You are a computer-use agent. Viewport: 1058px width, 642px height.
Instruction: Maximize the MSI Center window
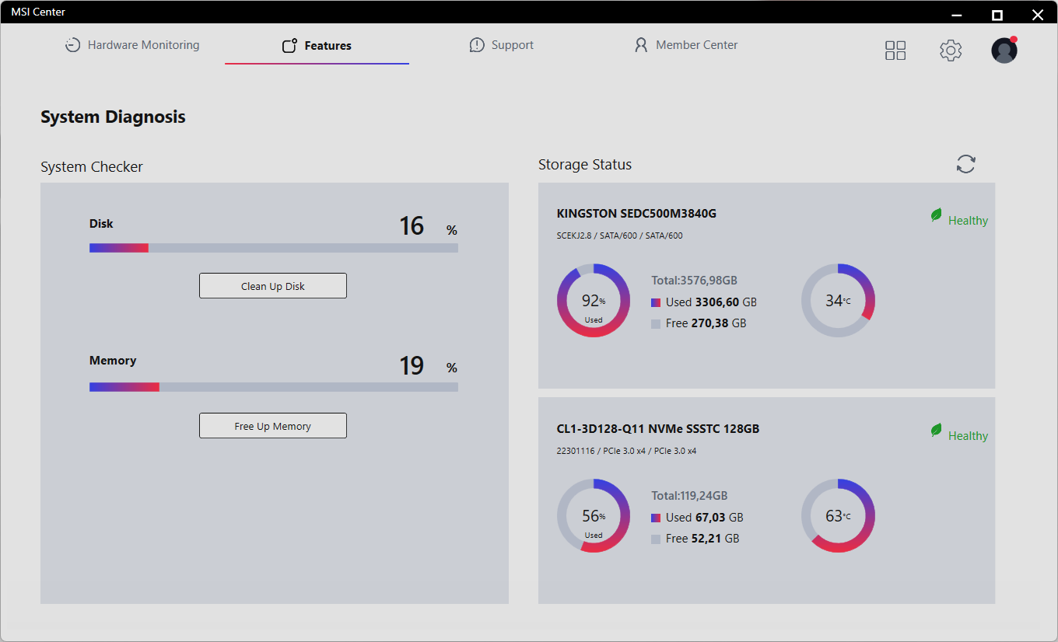point(997,15)
